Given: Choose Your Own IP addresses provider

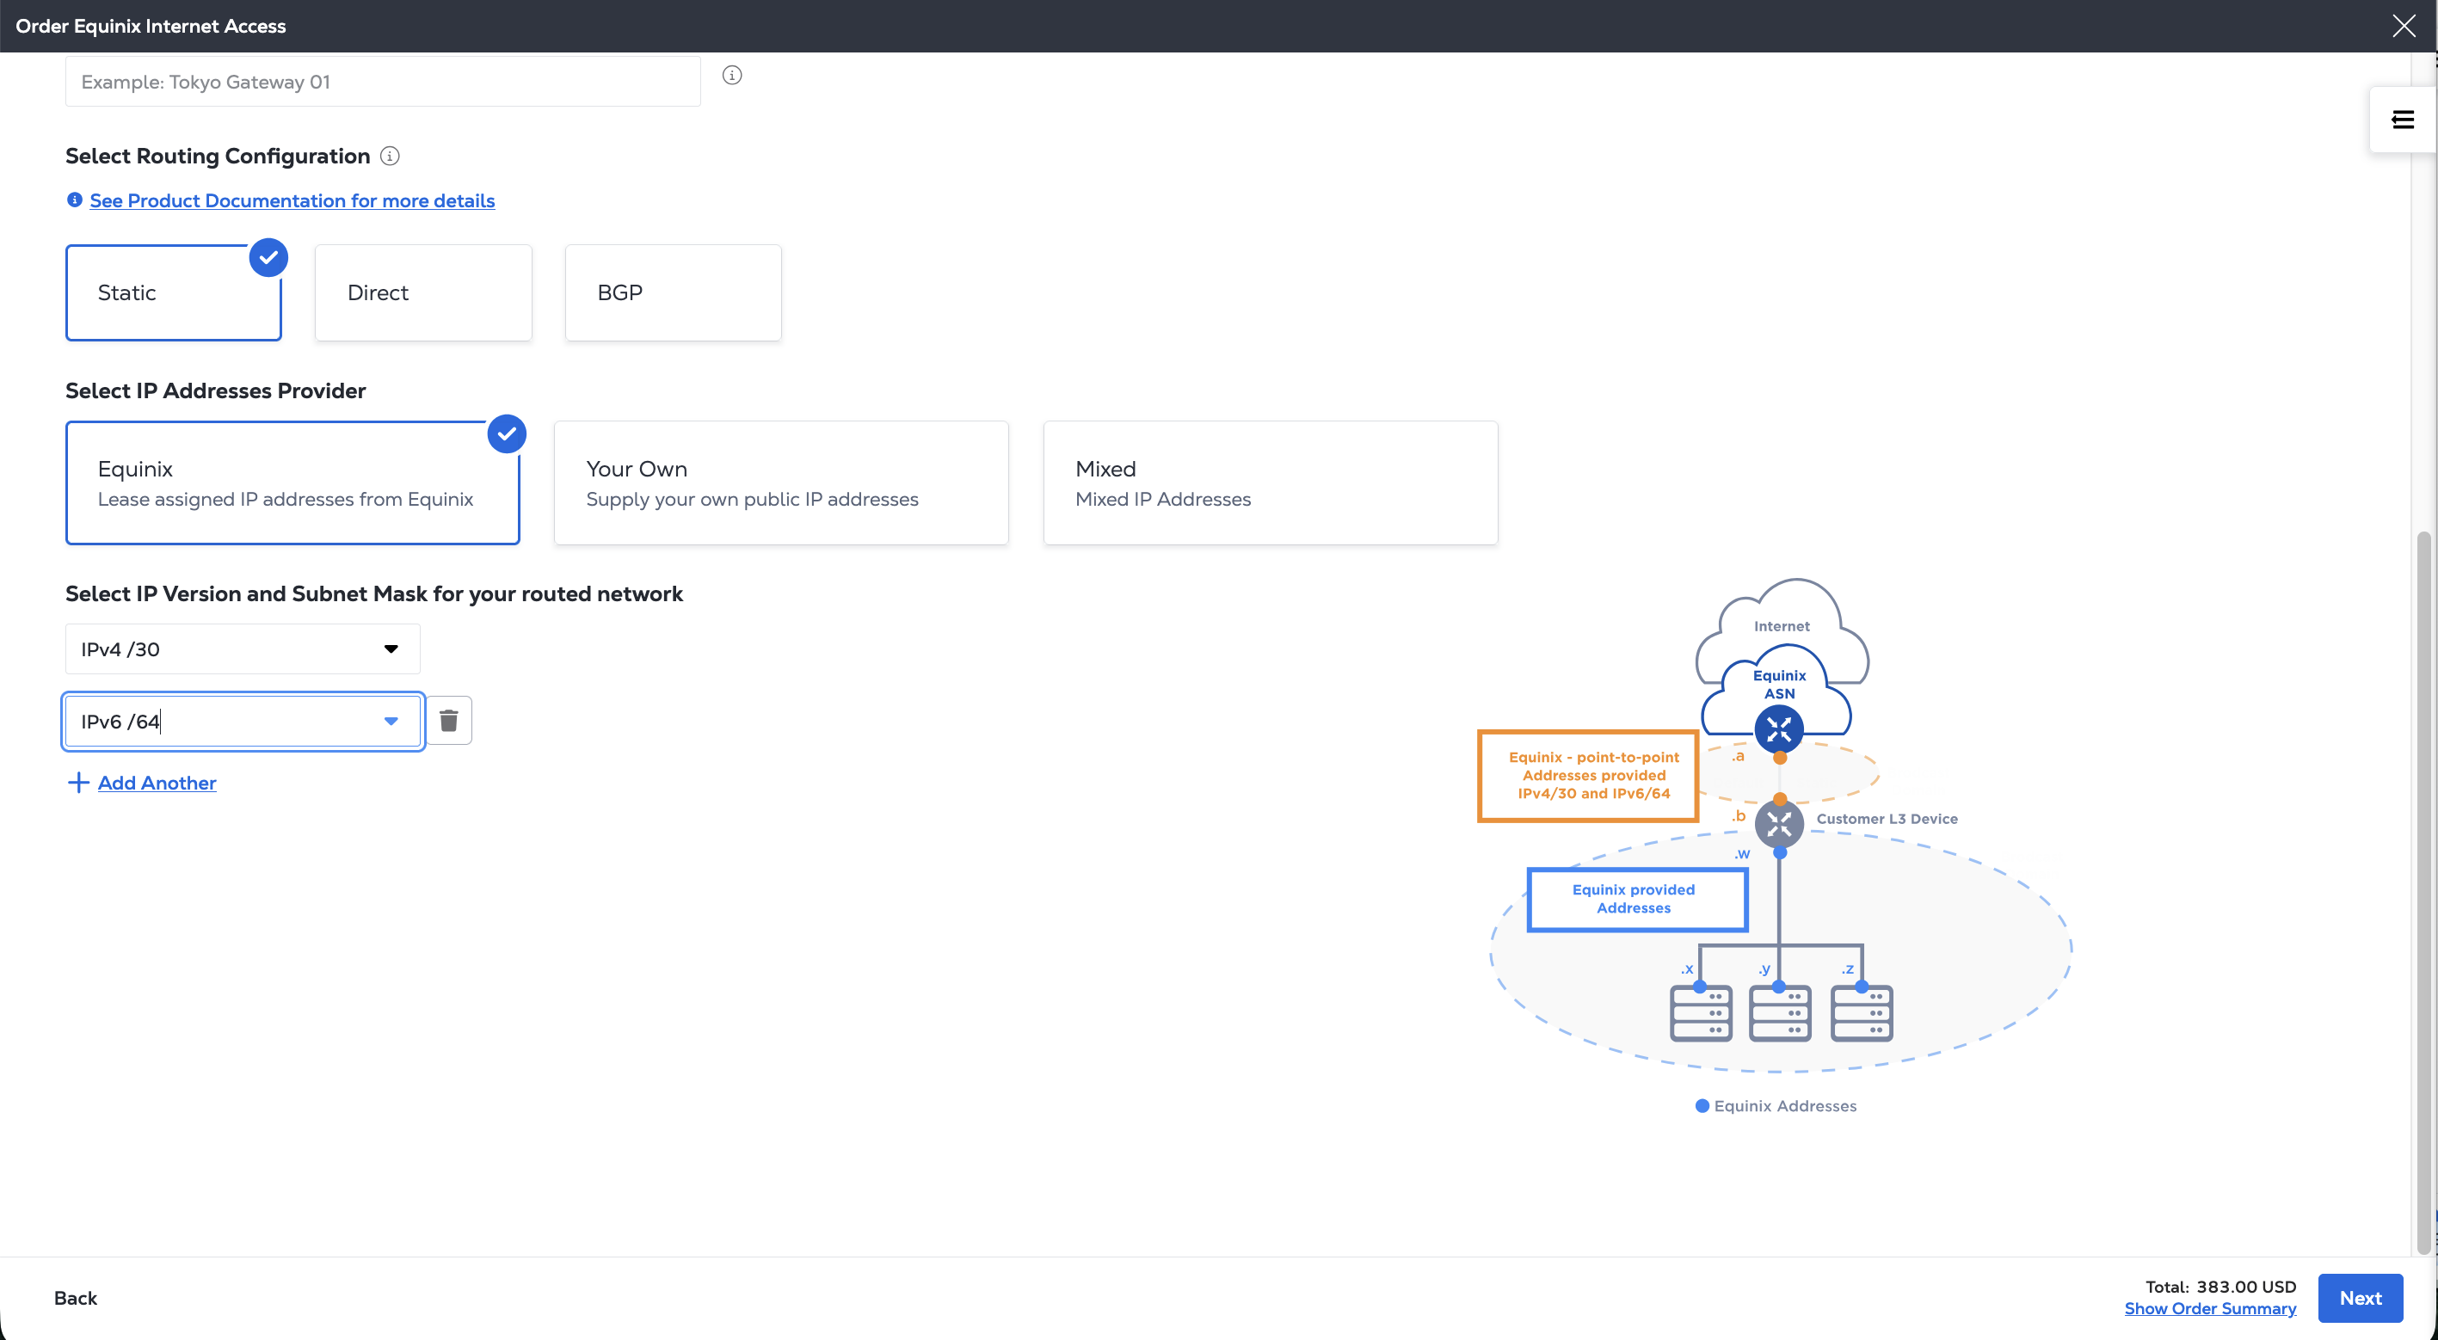Looking at the screenshot, I should tap(781, 483).
